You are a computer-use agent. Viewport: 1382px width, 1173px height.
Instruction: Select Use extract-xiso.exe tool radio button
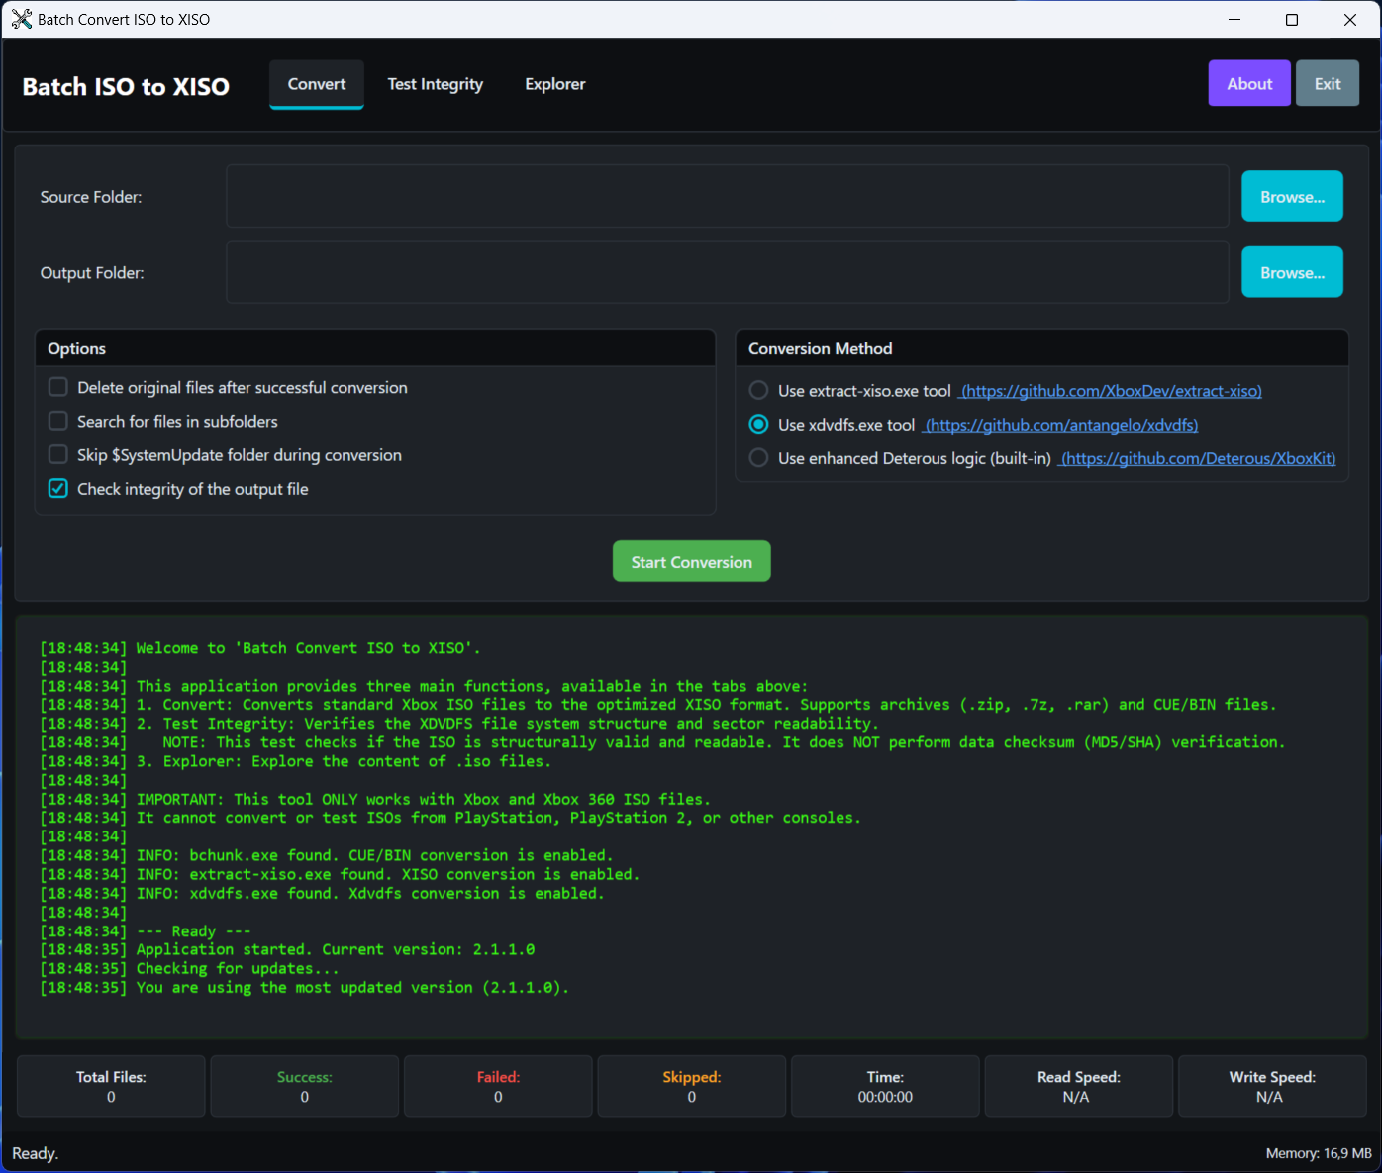click(x=758, y=390)
